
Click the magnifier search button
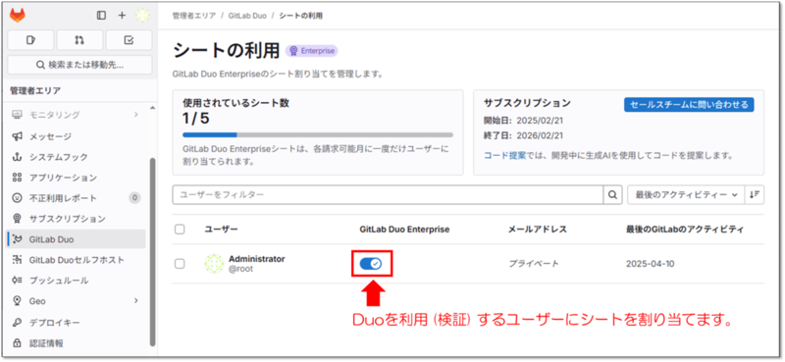[x=612, y=195]
